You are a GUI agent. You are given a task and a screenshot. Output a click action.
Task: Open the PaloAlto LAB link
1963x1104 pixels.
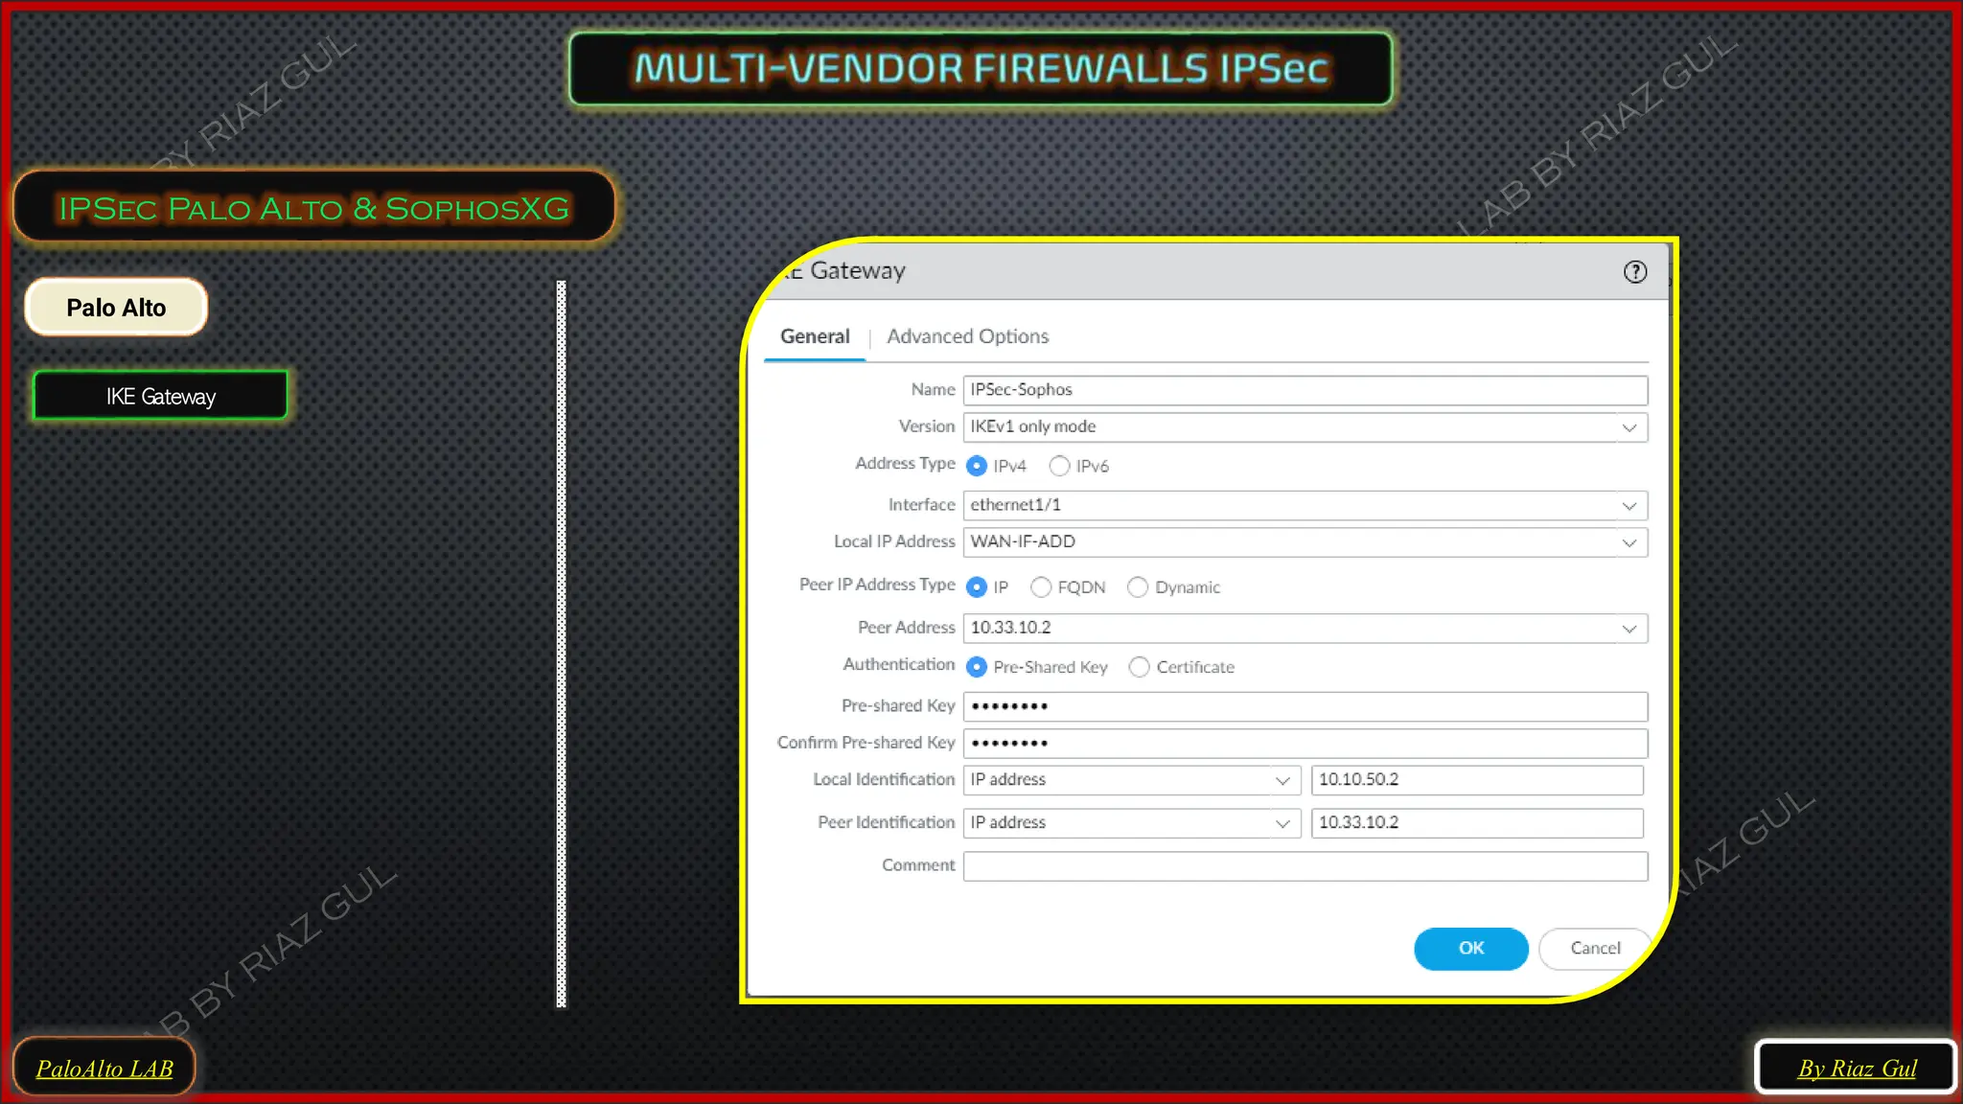(x=104, y=1069)
